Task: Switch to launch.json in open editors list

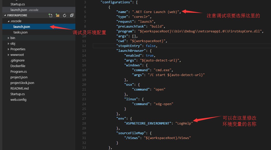Action: coord(19,10)
